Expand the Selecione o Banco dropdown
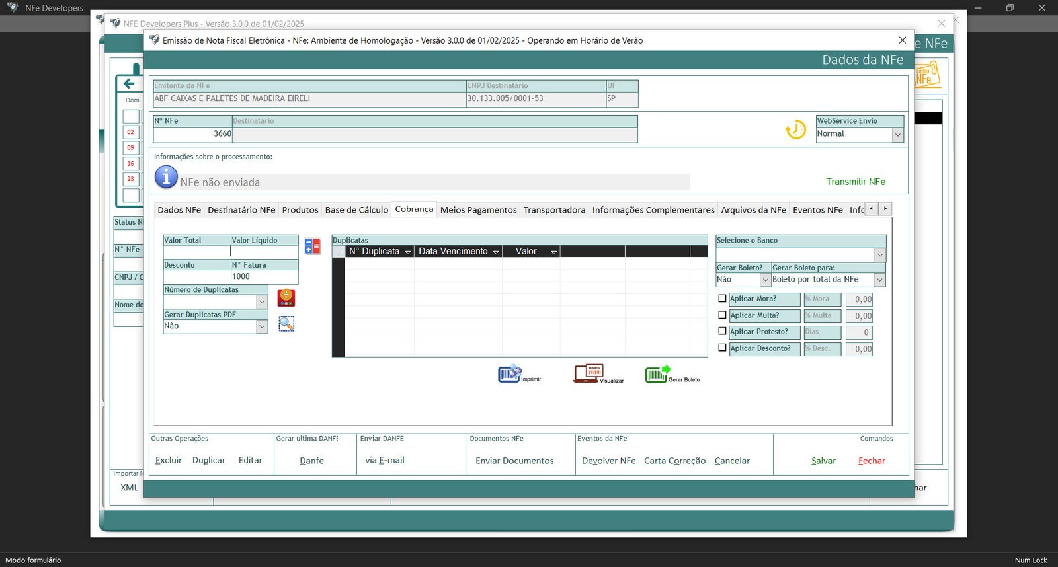The image size is (1058, 567). coord(879,255)
